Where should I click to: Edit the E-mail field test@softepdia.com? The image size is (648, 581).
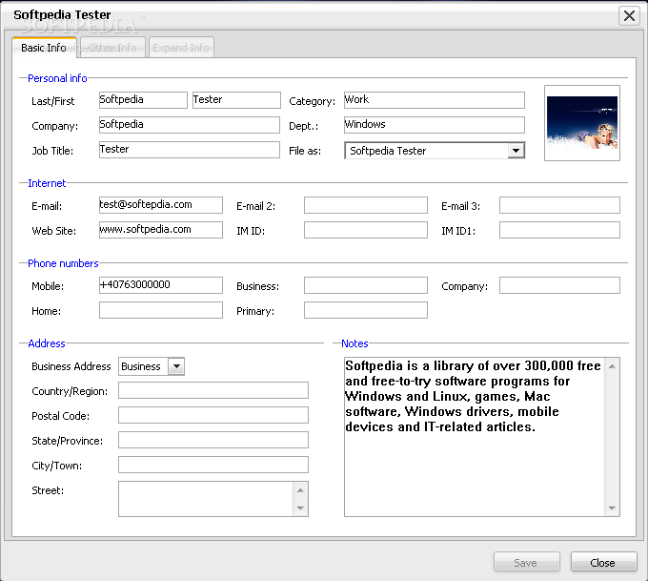(x=161, y=205)
